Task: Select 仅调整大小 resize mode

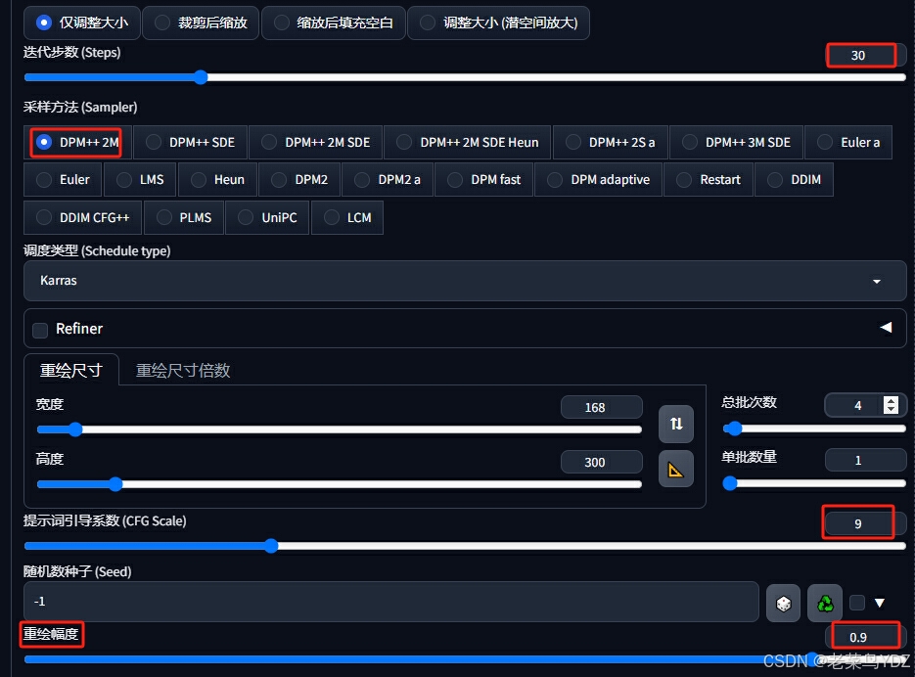Action: point(81,23)
